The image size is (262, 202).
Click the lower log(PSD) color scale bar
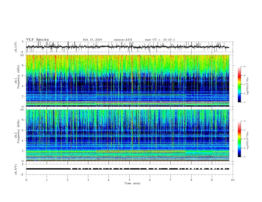click(x=239, y=139)
